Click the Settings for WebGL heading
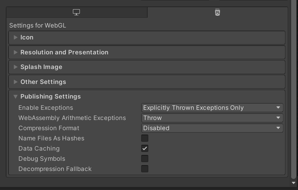 [38, 25]
